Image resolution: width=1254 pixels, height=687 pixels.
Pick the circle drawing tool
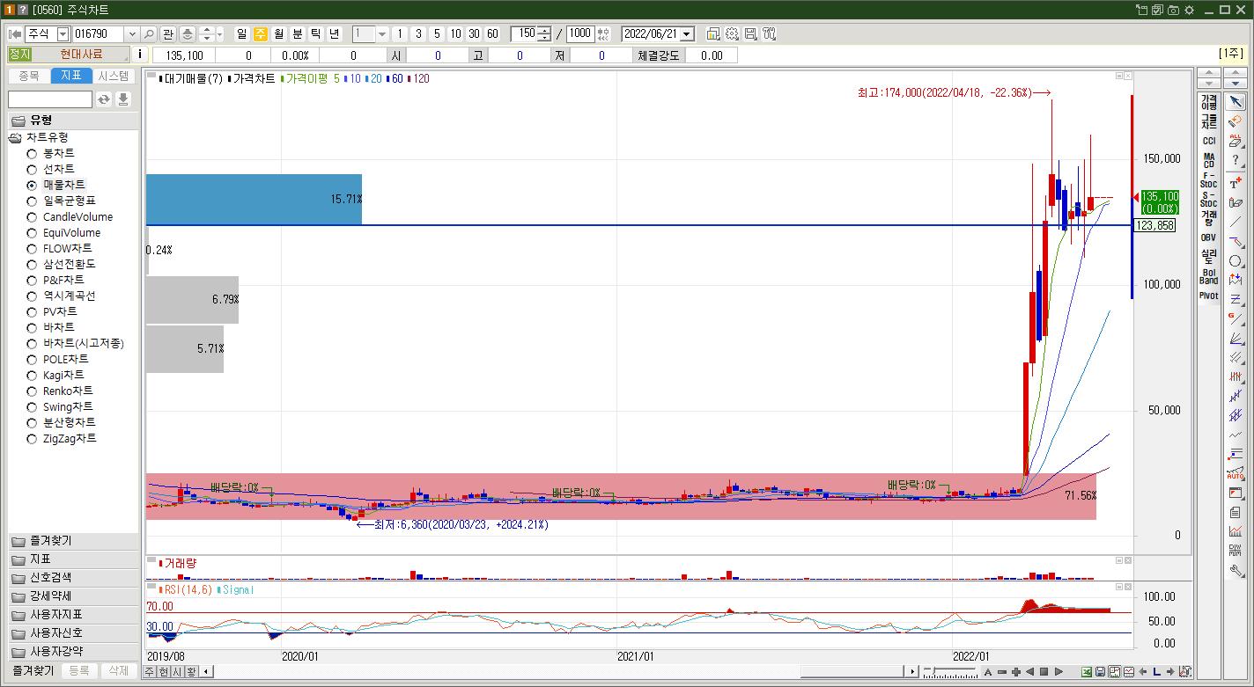[x=1236, y=261]
